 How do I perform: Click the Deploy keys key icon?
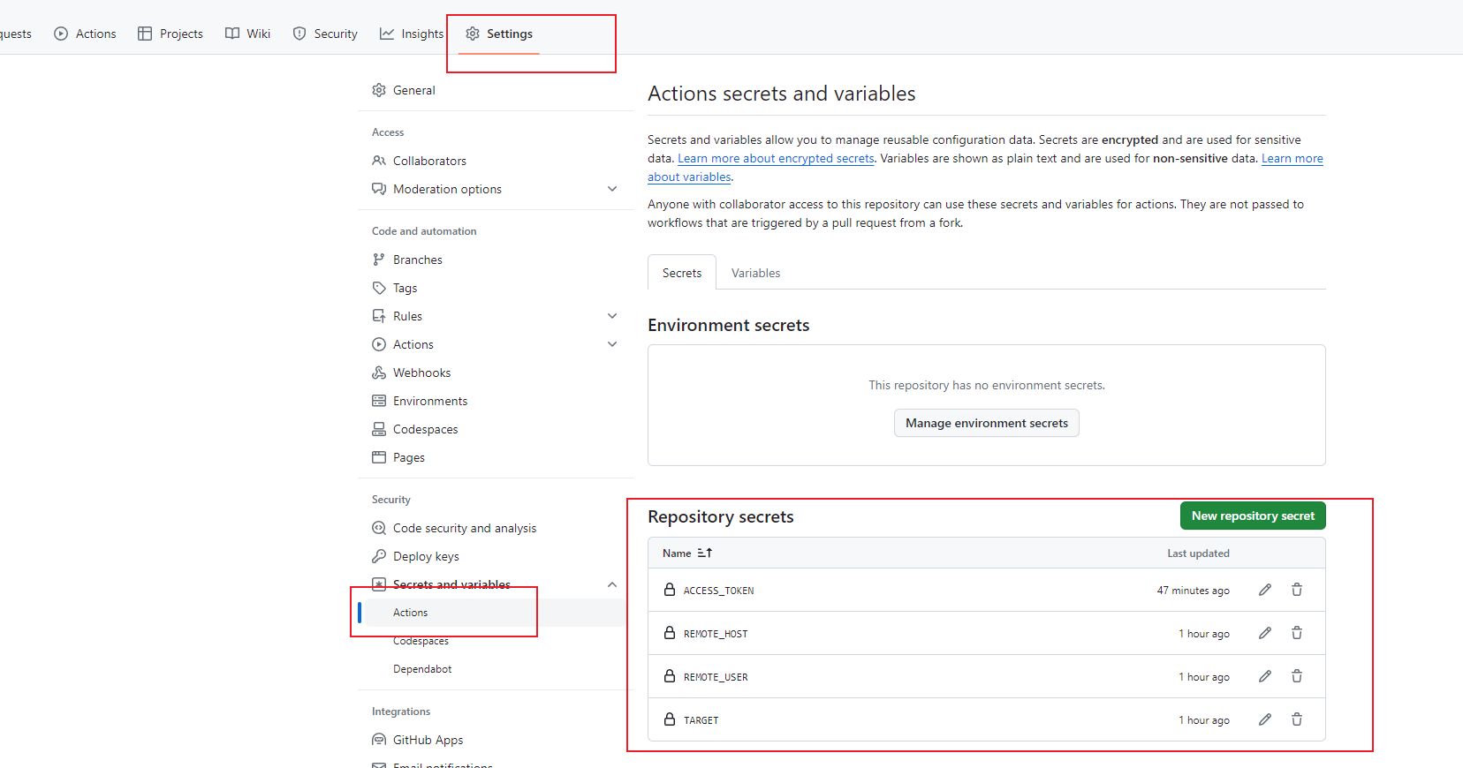click(379, 556)
